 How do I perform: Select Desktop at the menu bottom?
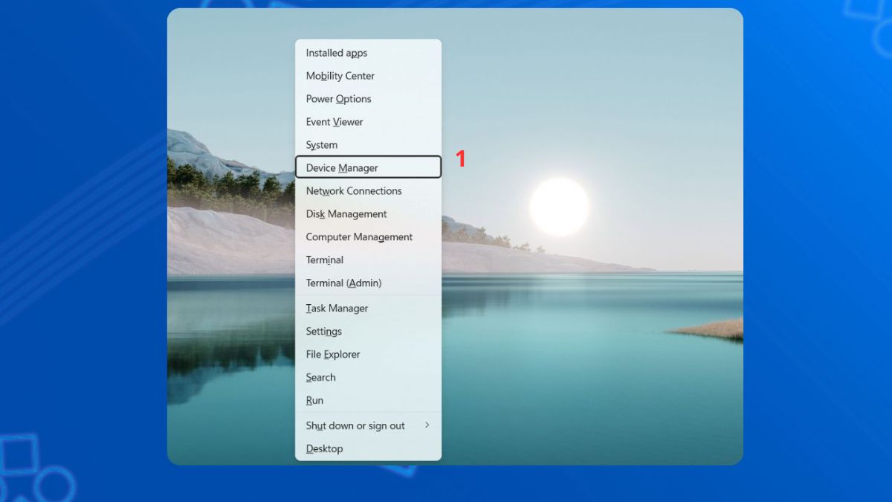coord(324,449)
